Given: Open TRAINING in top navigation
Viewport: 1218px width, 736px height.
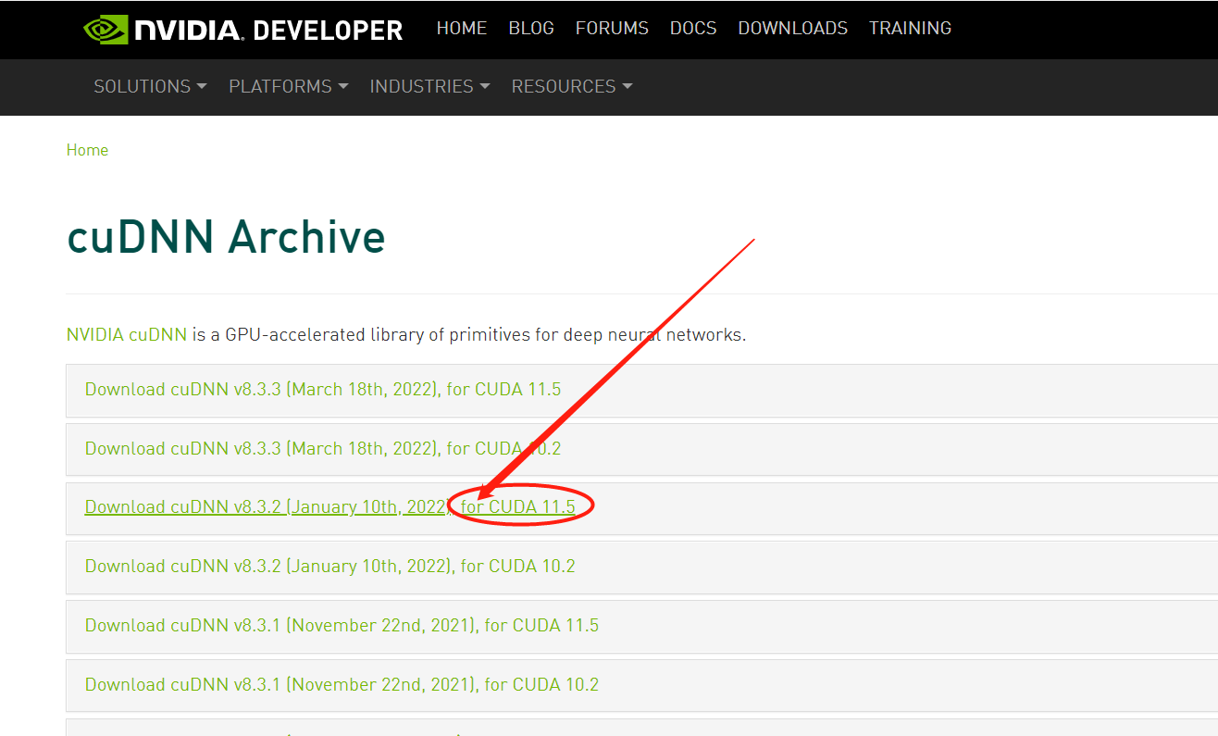Looking at the screenshot, I should point(910,29).
